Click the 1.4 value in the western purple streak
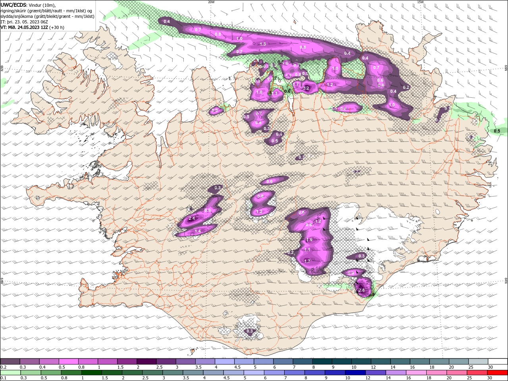 point(198,231)
